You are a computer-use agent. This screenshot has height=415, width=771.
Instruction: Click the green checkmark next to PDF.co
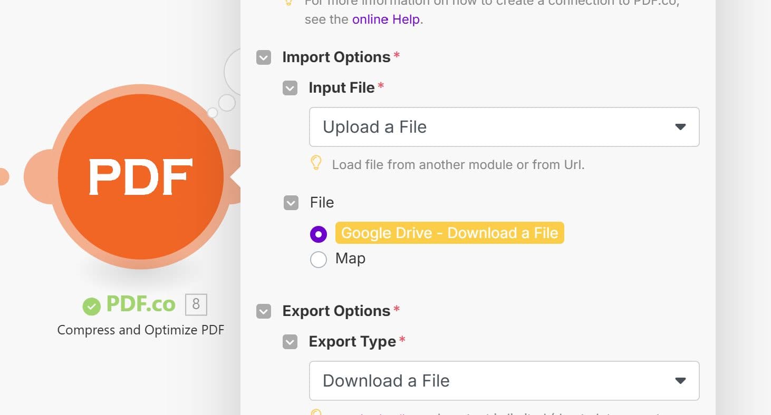pos(91,304)
